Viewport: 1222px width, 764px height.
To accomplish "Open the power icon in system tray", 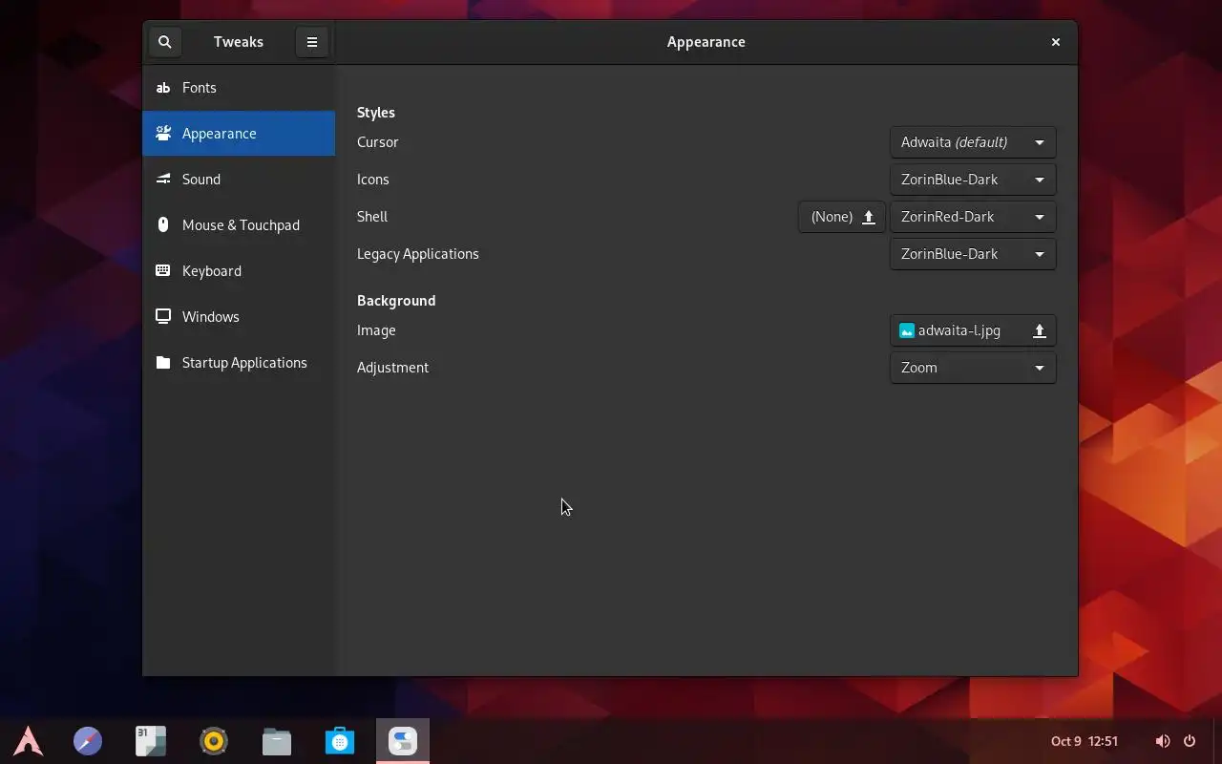I will point(1190,741).
